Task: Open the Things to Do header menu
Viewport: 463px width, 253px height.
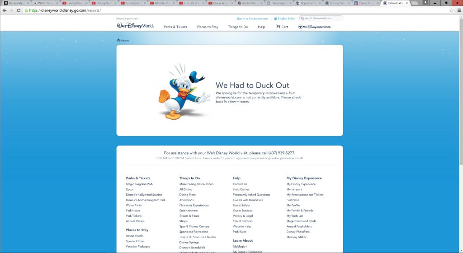Action: (238, 27)
